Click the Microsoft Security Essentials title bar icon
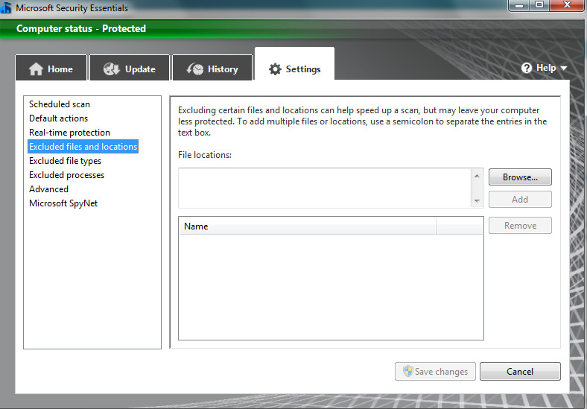The width and height of the screenshot is (587, 409). click(x=6, y=7)
